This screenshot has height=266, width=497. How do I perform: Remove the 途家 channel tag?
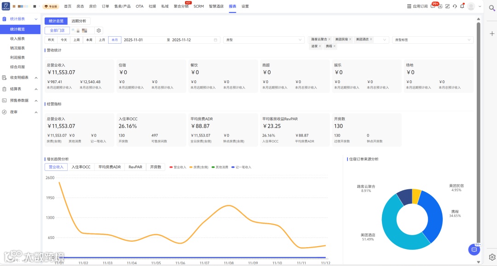(320, 46)
